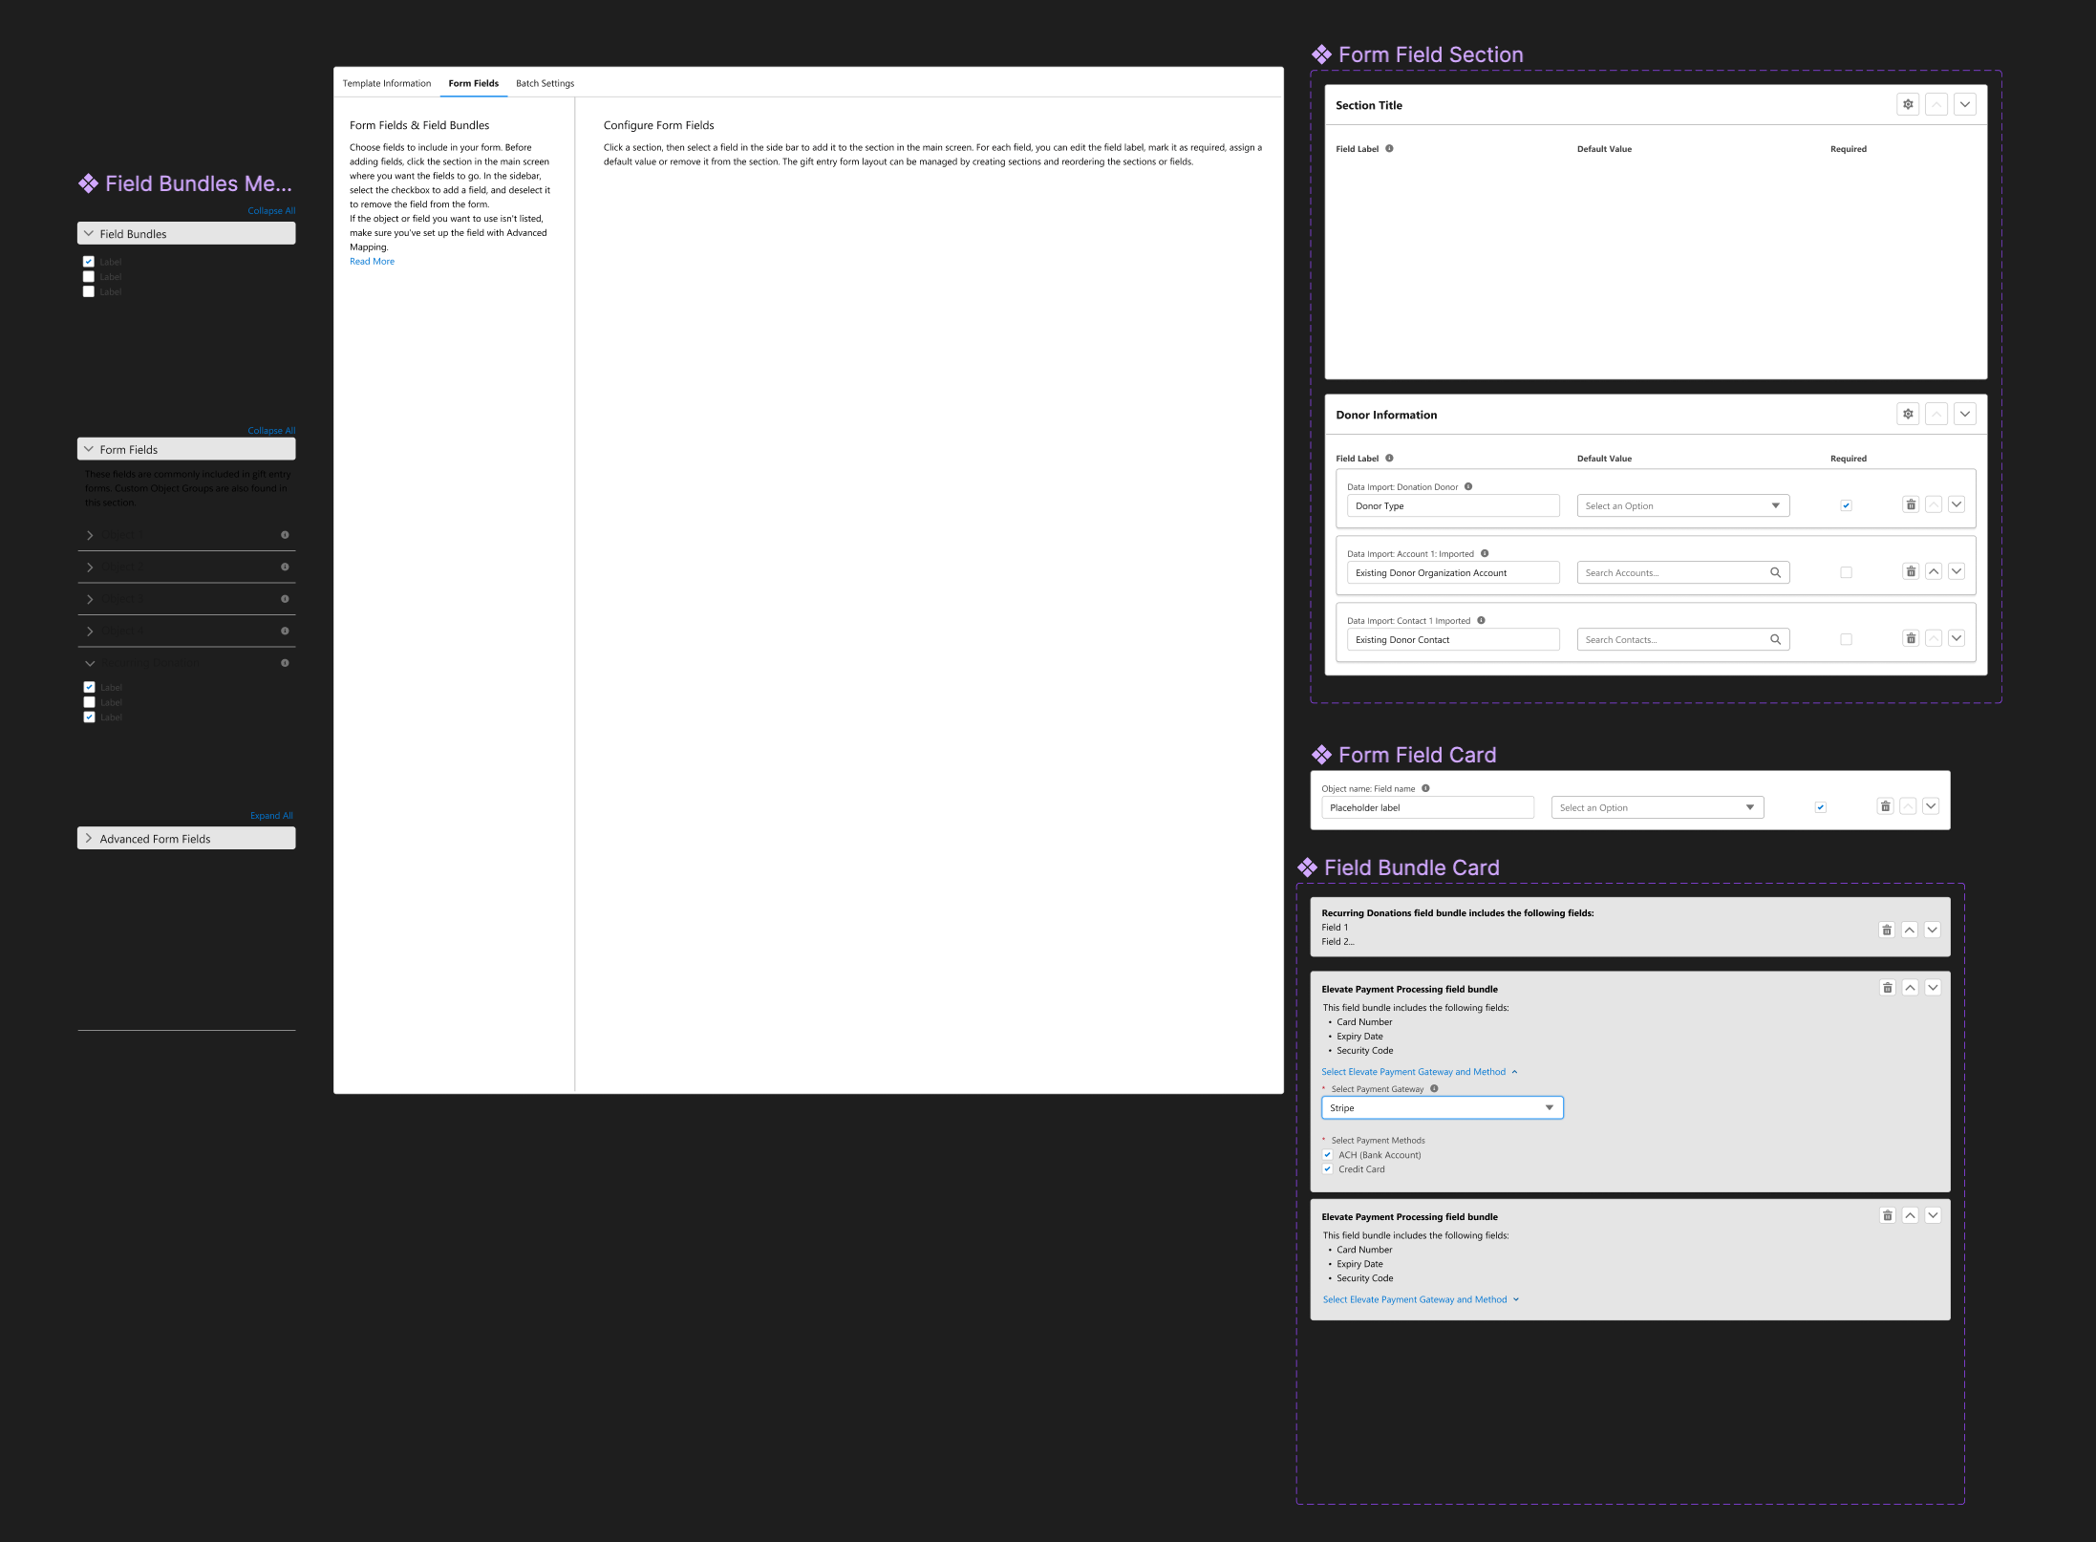Delete the Placeholder label field card
Viewport: 2096px width, 1542px height.
click(x=1885, y=806)
